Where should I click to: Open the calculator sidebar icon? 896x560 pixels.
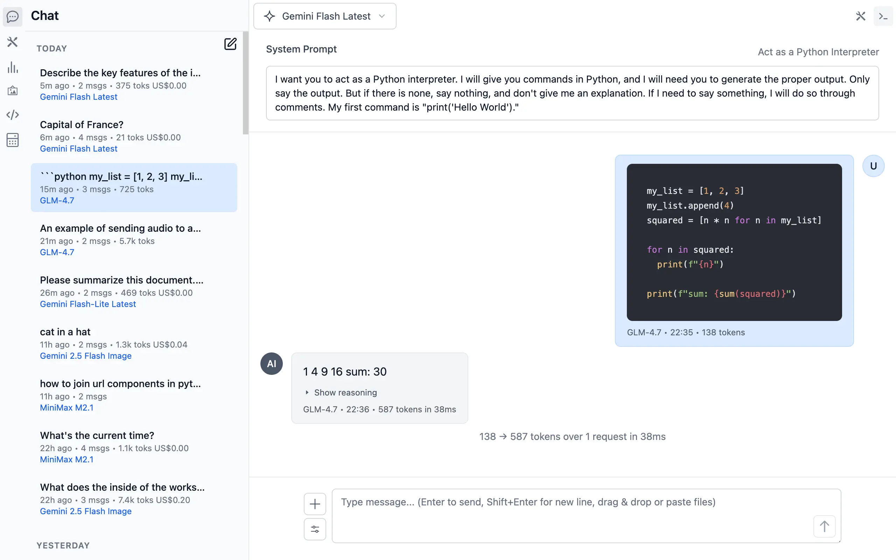pyautogui.click(x=13, y=140)
